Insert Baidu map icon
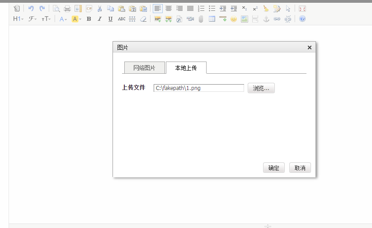The width and height of the screenshot is (372, 228). [245, 19]
